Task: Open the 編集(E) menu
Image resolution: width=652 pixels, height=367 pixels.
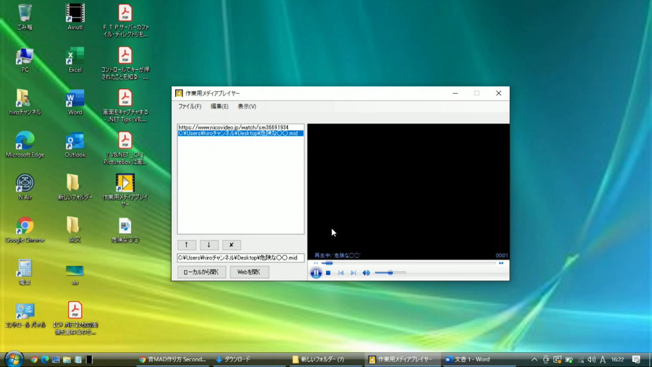Action: tap(219, 107)
